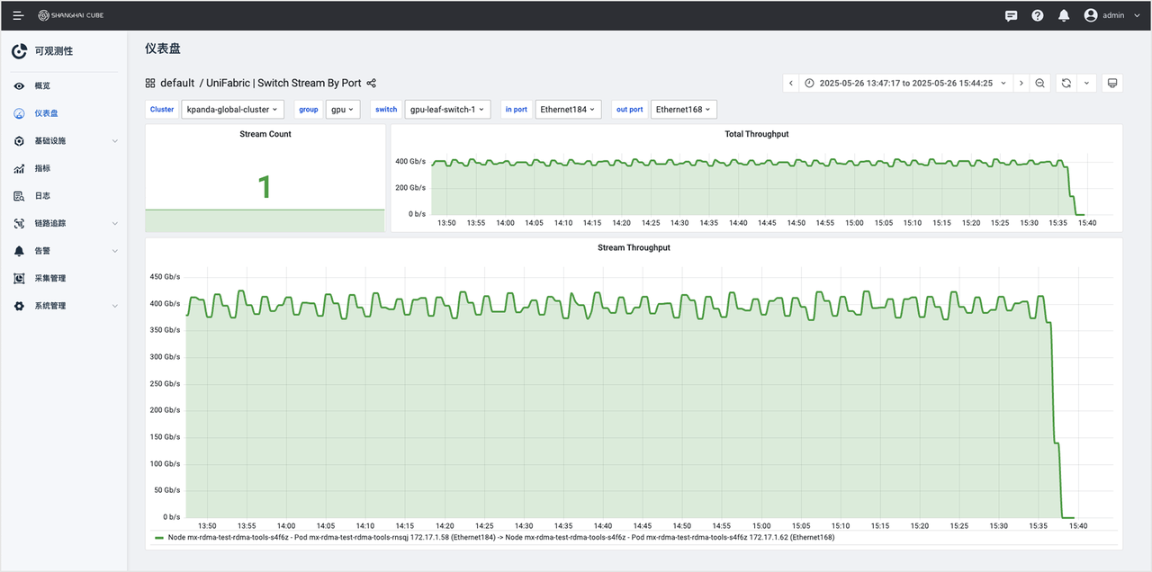Screen dimensions: 1152x572
Task: Go to 概览 in the sidebar
Action: pos(42,85)
